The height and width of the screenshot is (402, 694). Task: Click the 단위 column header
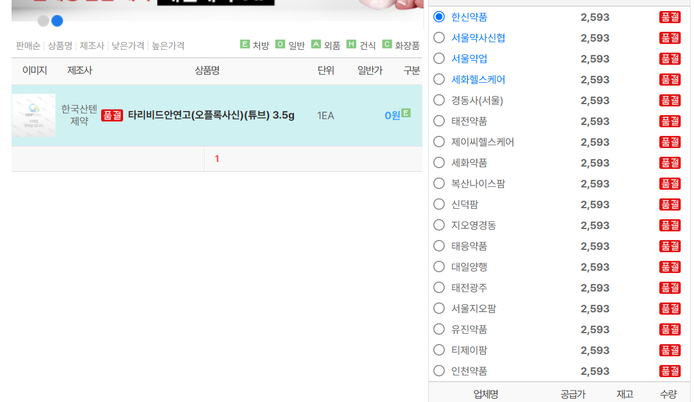pos(326,71)
